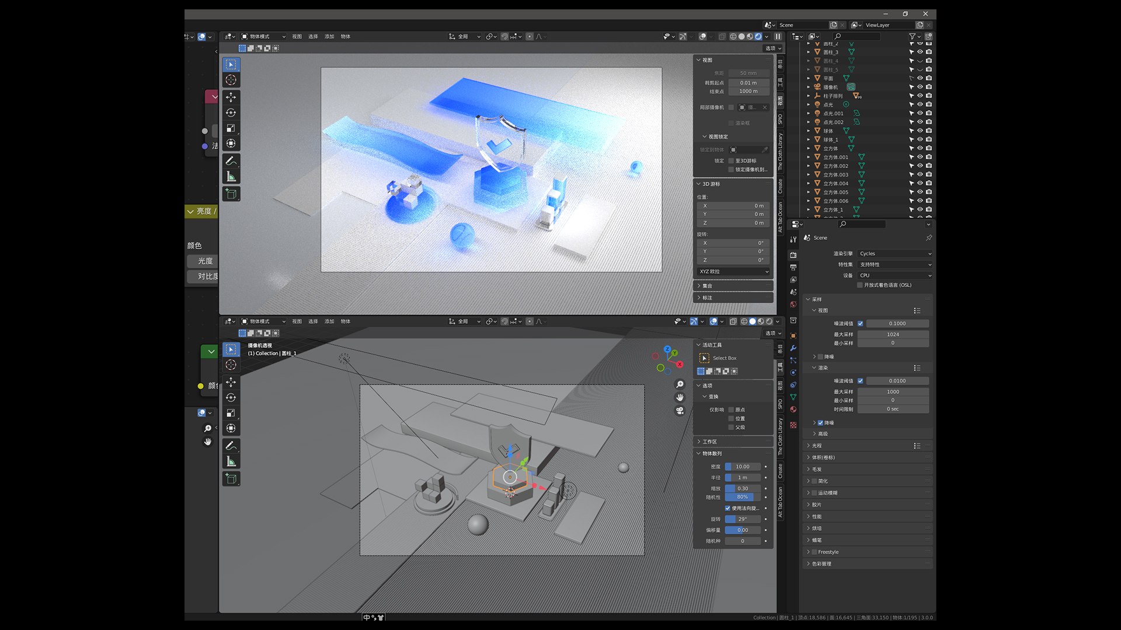Click the pause render icon in upper viewport header
Viewport: 1121px width, 630px height.
pyautogui.click(x=778, y=36)
